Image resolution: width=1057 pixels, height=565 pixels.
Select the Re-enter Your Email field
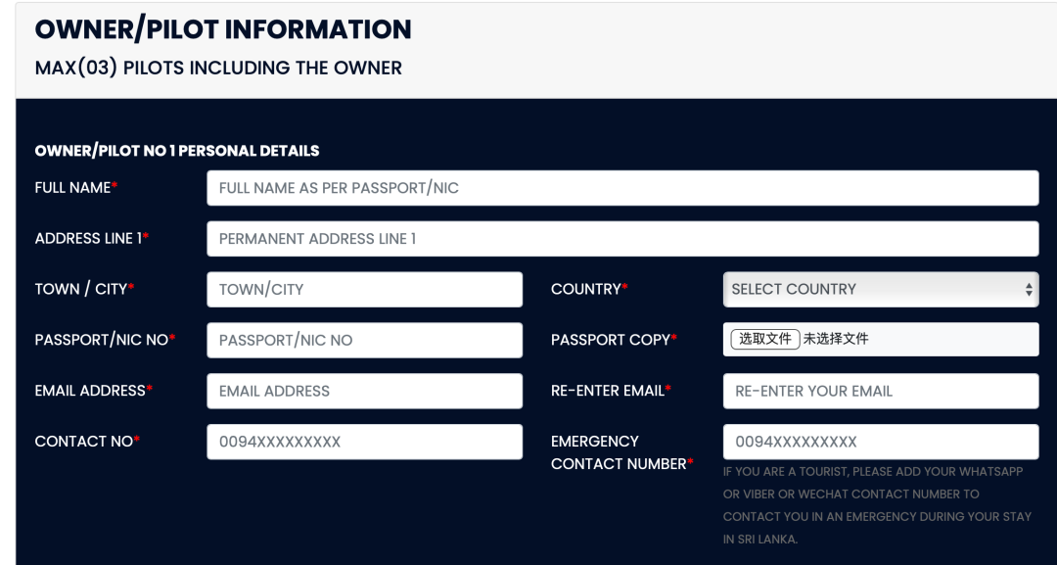(881, 391)
